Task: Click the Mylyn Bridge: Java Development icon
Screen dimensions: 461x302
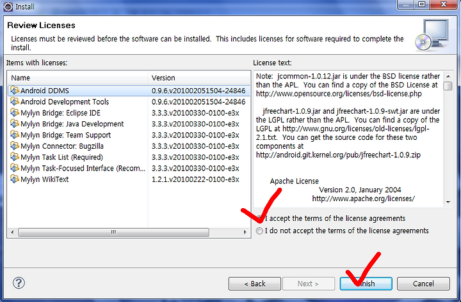Action: pyautogui.click(x=15, y=124)
